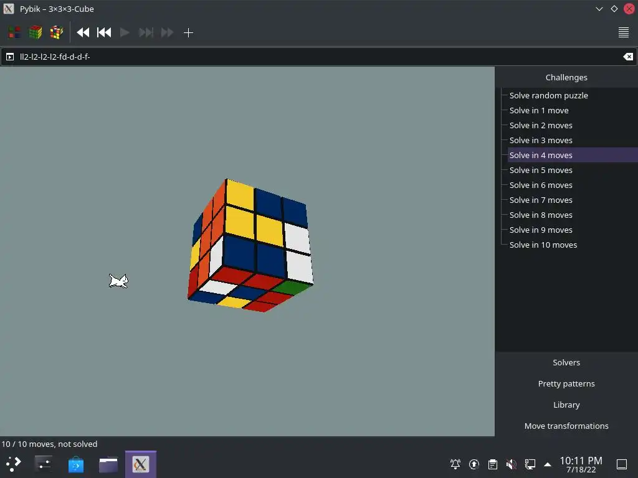
Task: Click the move sequence text field
Action: [x=317, y=57]
